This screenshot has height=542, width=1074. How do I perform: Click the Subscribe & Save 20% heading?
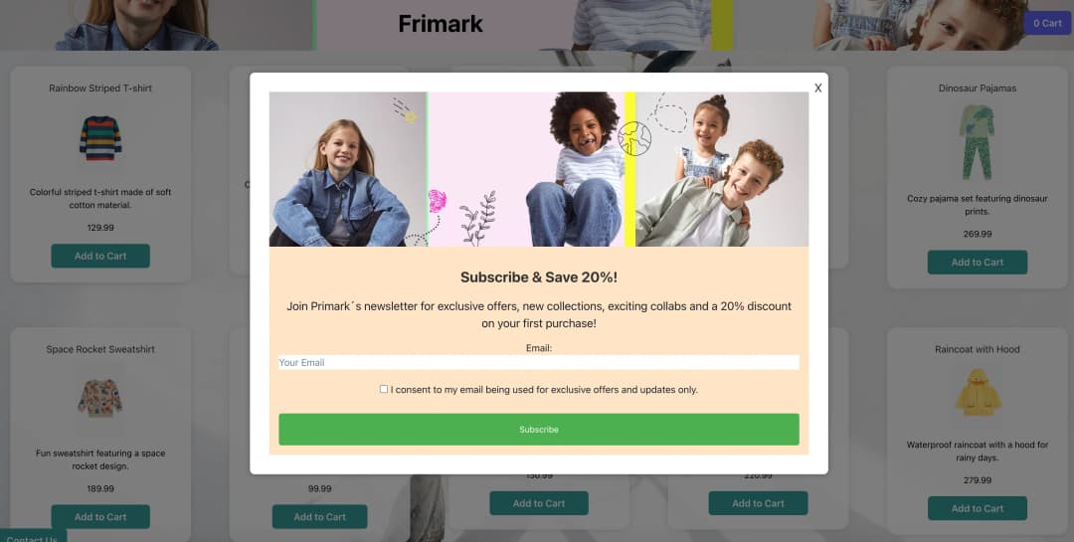(x=538, y=277)
